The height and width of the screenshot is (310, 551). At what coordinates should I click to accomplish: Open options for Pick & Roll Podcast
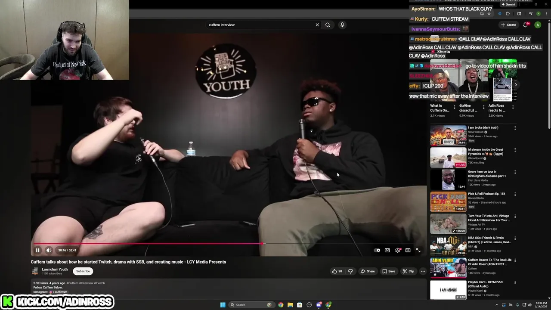tap(515, 194)
